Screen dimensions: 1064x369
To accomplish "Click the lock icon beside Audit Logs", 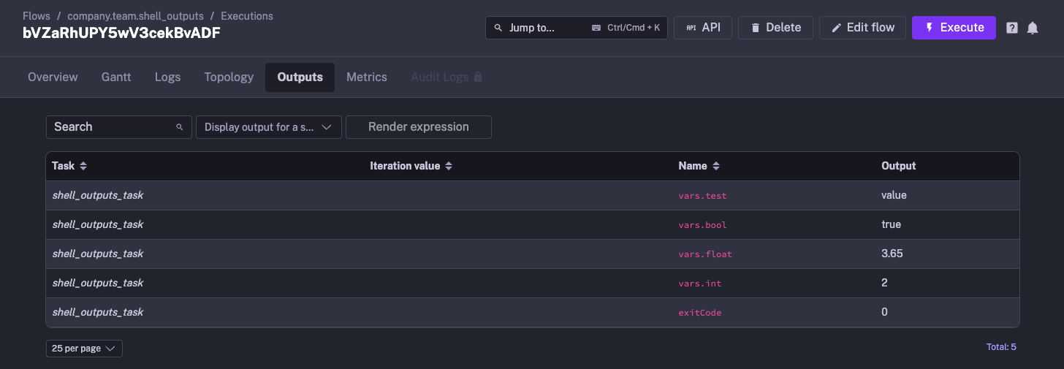I will point(478,77).
